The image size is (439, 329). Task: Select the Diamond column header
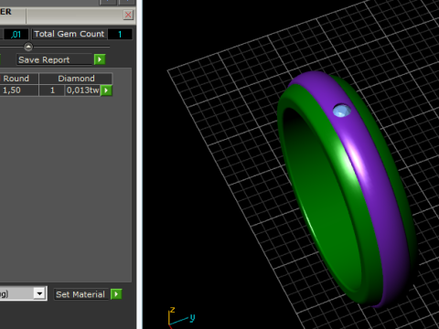76,79
